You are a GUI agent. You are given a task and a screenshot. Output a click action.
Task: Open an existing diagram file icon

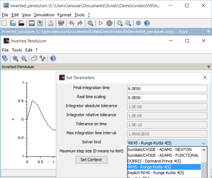click(x=13, y=23)
